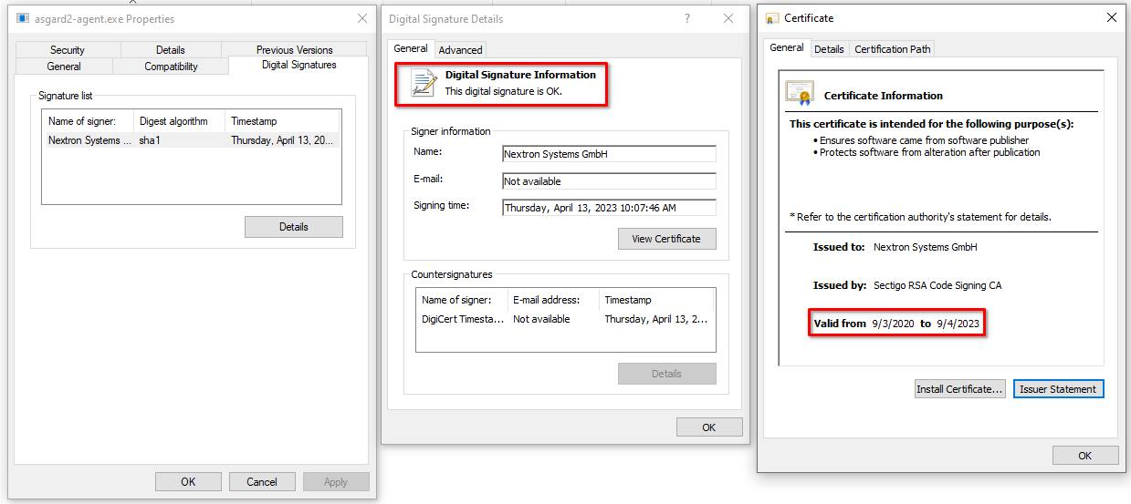Viewport: 1131px width, 504px height.
Task: Open the Security tab in Properties
Action: click(68, 50)
